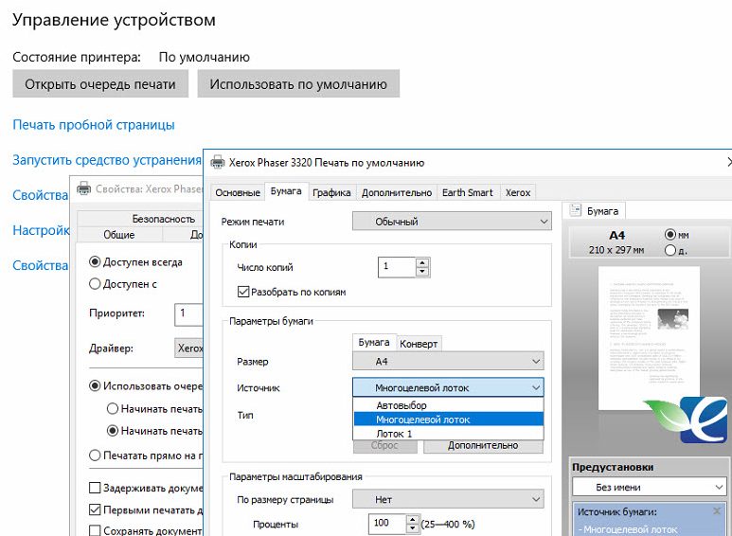Select Бумага sub-tab in paper parameters
This screenshot has width=732, height=536.
[374, 342]
